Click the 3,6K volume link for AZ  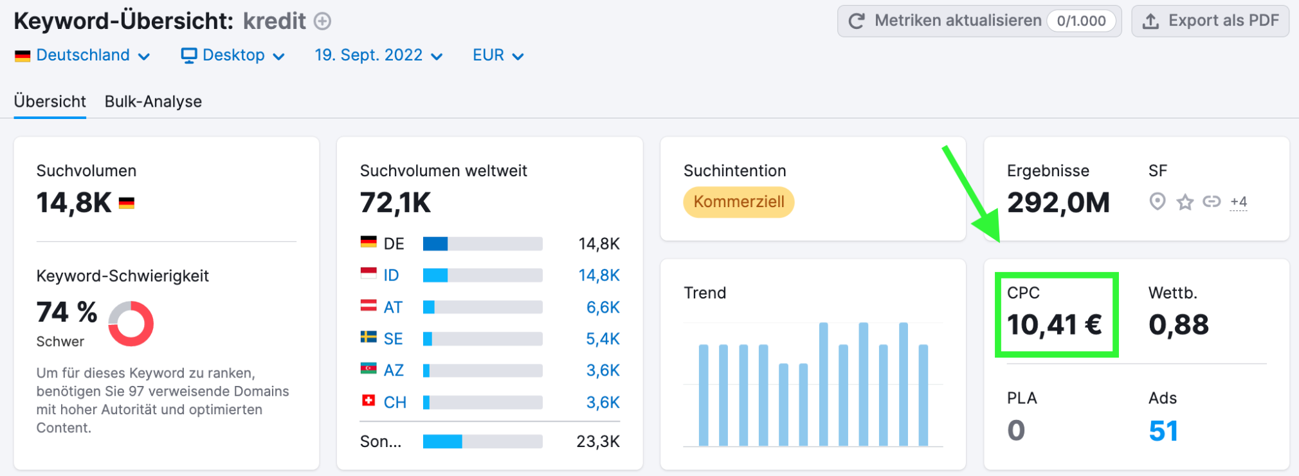click(603, 371)
